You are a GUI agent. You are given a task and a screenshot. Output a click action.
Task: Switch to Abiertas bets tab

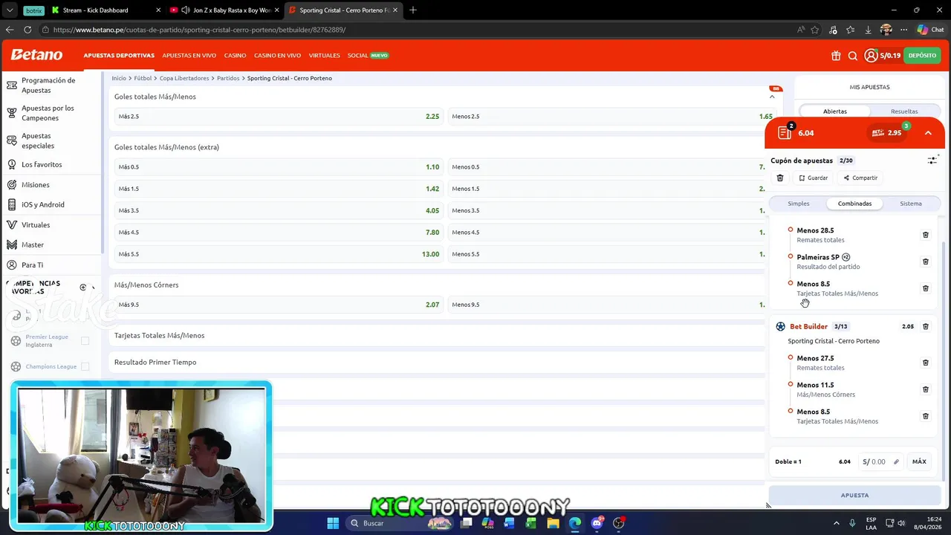tap(835, 111)
